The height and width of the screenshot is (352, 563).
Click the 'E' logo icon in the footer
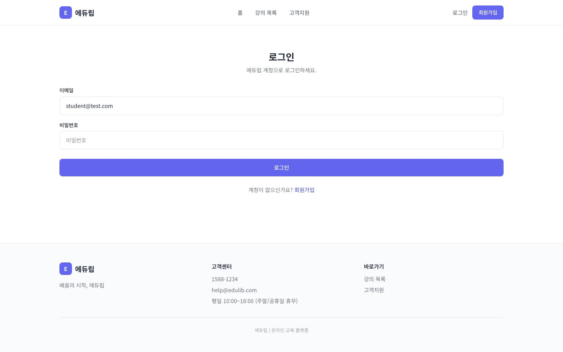[65, 269]
